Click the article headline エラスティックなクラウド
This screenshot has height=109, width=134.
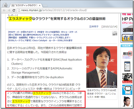click(x=56, y=19)
